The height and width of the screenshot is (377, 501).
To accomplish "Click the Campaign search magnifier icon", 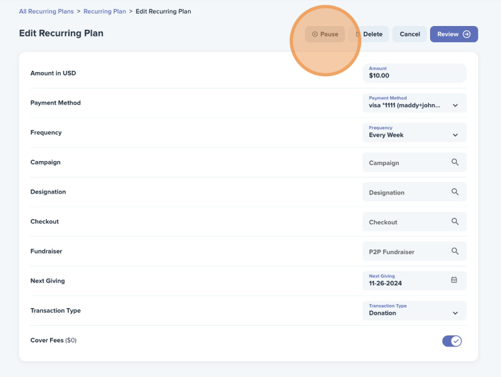I will pos(455,162).
